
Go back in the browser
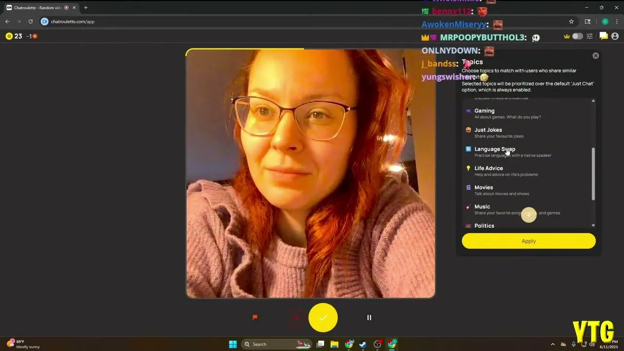[7, 21]
